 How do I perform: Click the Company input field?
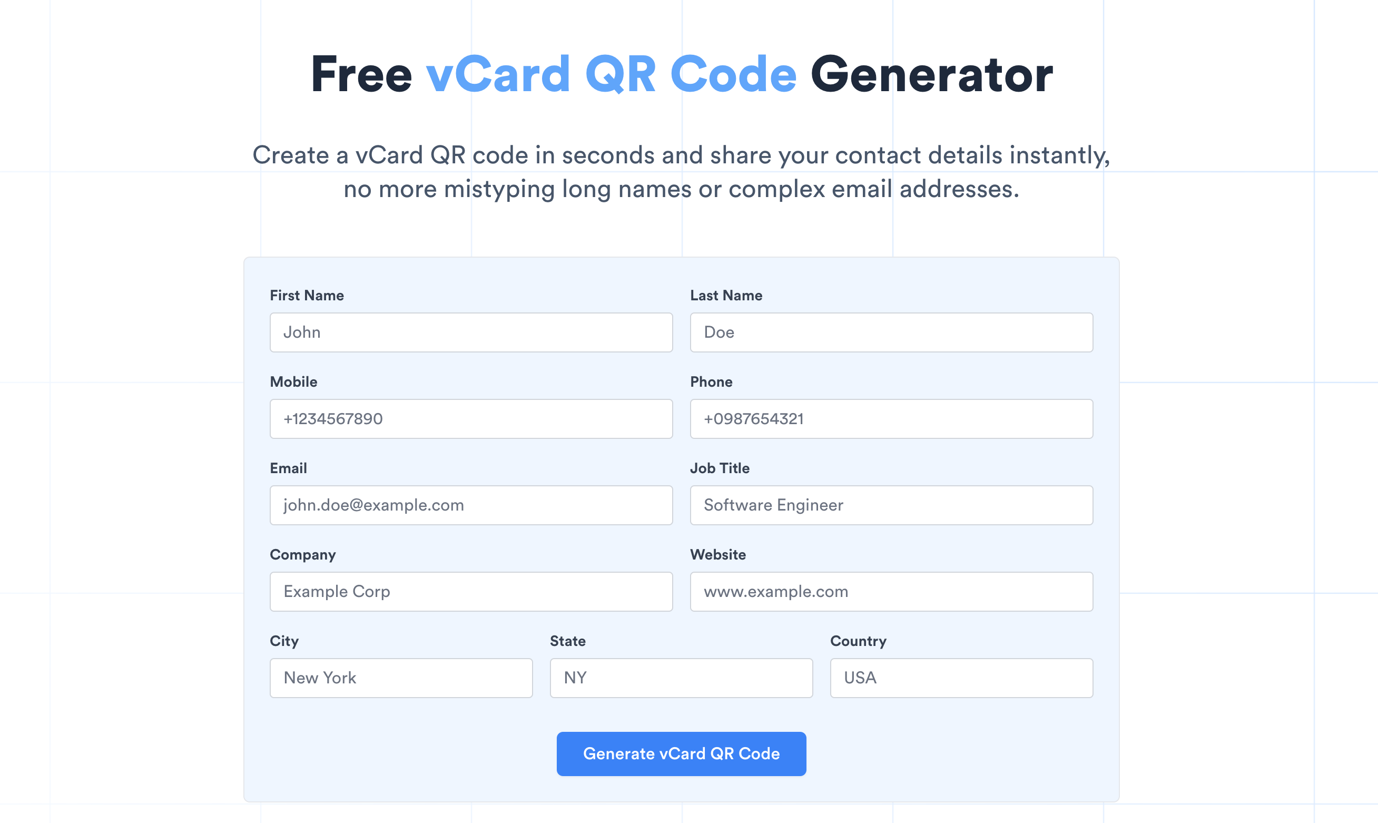click(470, 591)
